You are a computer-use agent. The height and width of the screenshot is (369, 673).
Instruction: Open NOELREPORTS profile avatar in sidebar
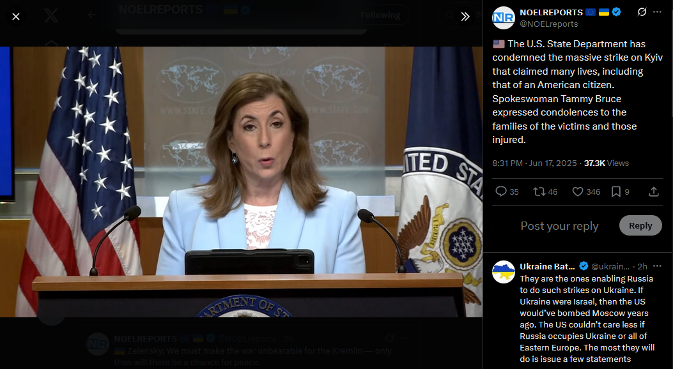pos(504,18)
